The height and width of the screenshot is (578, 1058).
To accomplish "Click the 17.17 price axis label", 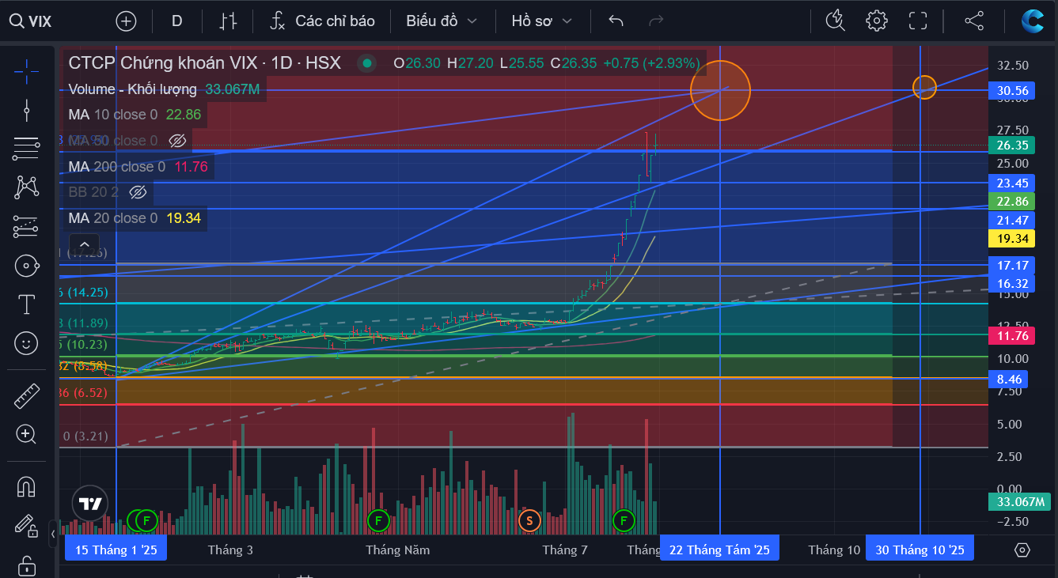I will pyautogui.click(x=1012, y=266).
